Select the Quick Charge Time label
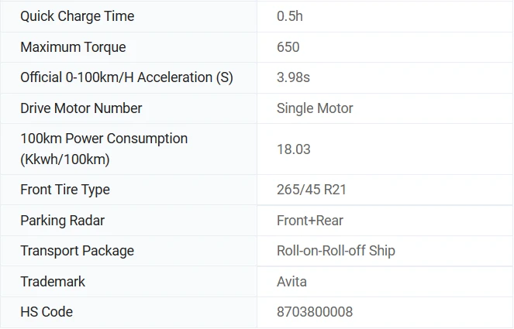514x329 pixels. pyautogui.click(x=78, y=16)
